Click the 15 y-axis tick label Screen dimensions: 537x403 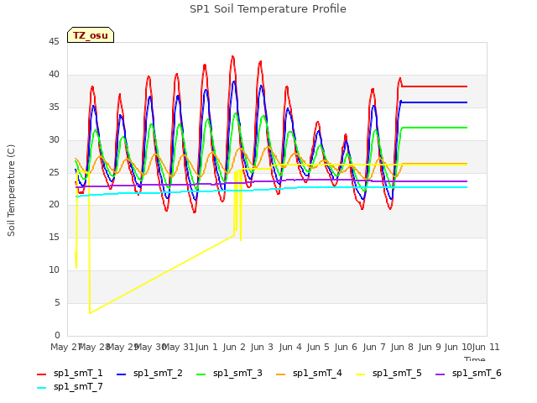click(x=54, y=237)
